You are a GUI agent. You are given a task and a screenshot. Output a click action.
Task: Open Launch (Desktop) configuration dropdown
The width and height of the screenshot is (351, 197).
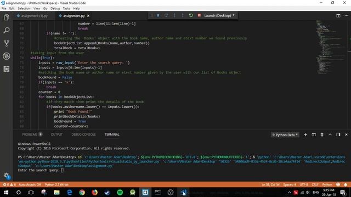pos(219,15)
